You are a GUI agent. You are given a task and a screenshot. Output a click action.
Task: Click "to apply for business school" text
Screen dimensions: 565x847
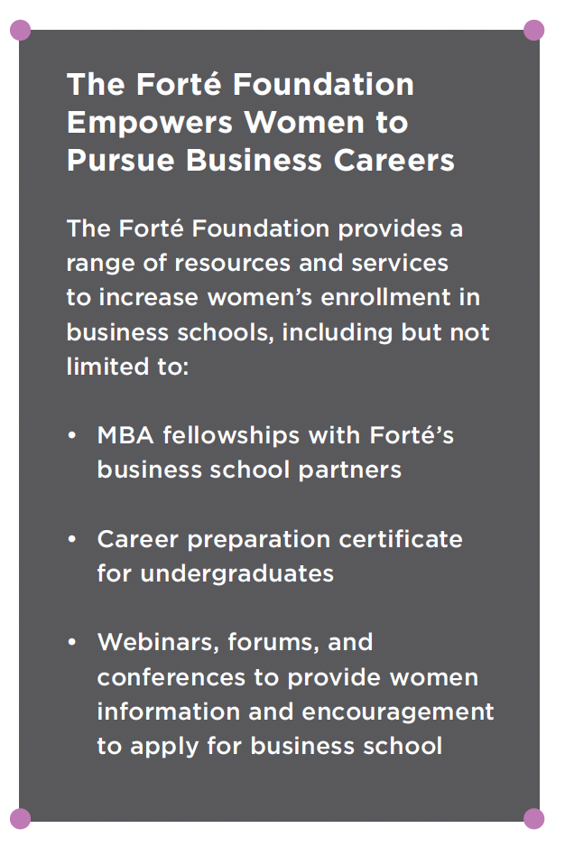269,746
